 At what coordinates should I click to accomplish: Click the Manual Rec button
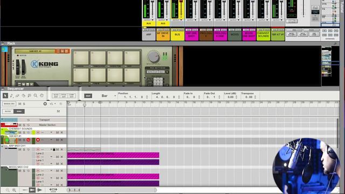tap(9, 103)
